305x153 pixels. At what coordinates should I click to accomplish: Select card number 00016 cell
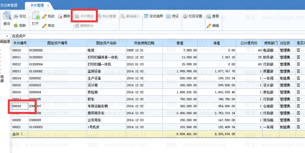[20, 92]
